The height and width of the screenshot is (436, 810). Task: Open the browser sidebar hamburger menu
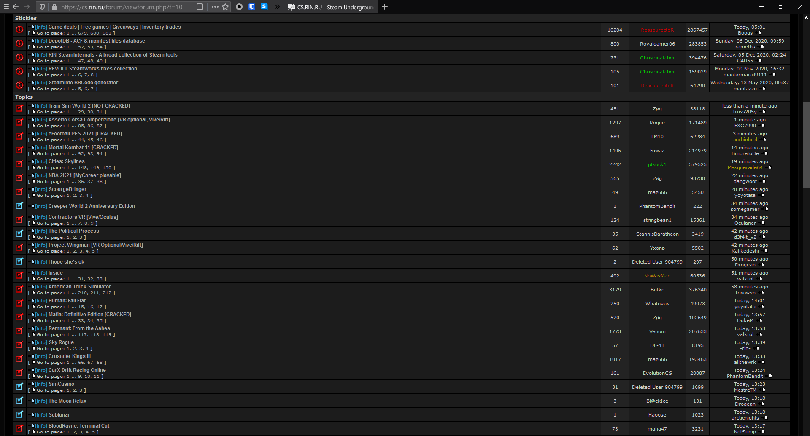click(6, 7)
